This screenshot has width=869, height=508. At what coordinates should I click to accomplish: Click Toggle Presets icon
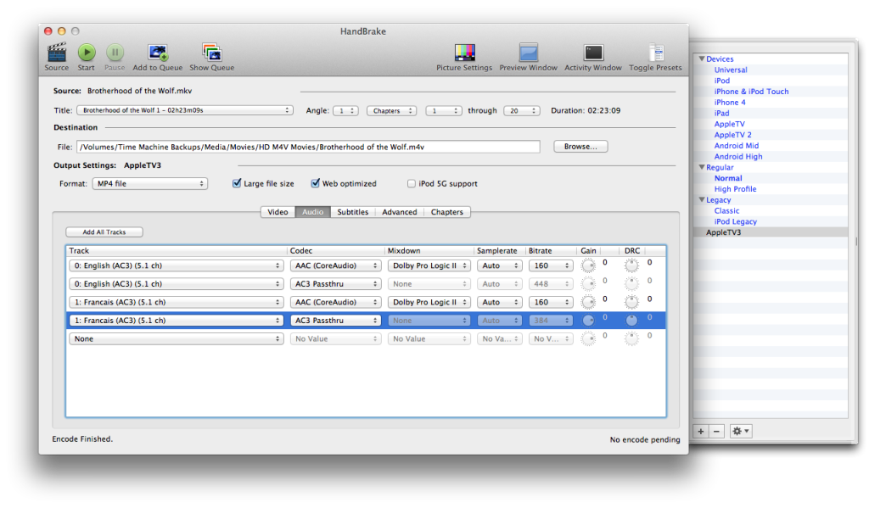[656, 53]
